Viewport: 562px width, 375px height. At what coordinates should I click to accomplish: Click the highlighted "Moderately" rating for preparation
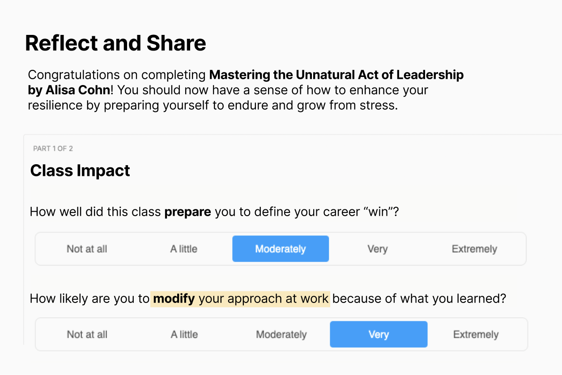(281, 249)
